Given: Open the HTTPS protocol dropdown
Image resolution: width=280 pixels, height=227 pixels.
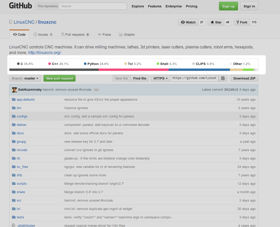Looking at the screenshot, I should point(160,78).
